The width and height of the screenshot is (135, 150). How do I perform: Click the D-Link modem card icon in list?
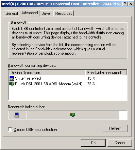(12, 84)
